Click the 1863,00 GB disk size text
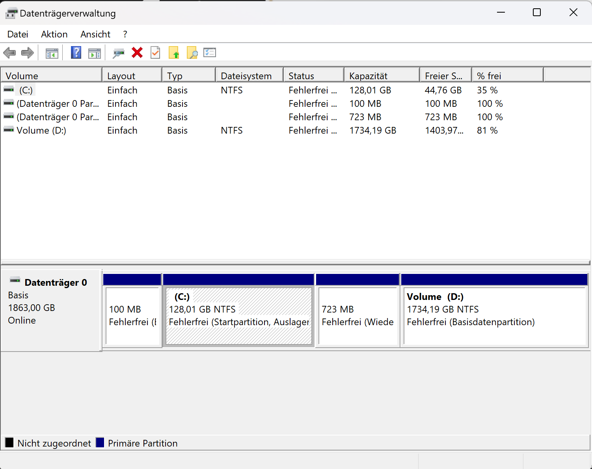 coord(32,308)
